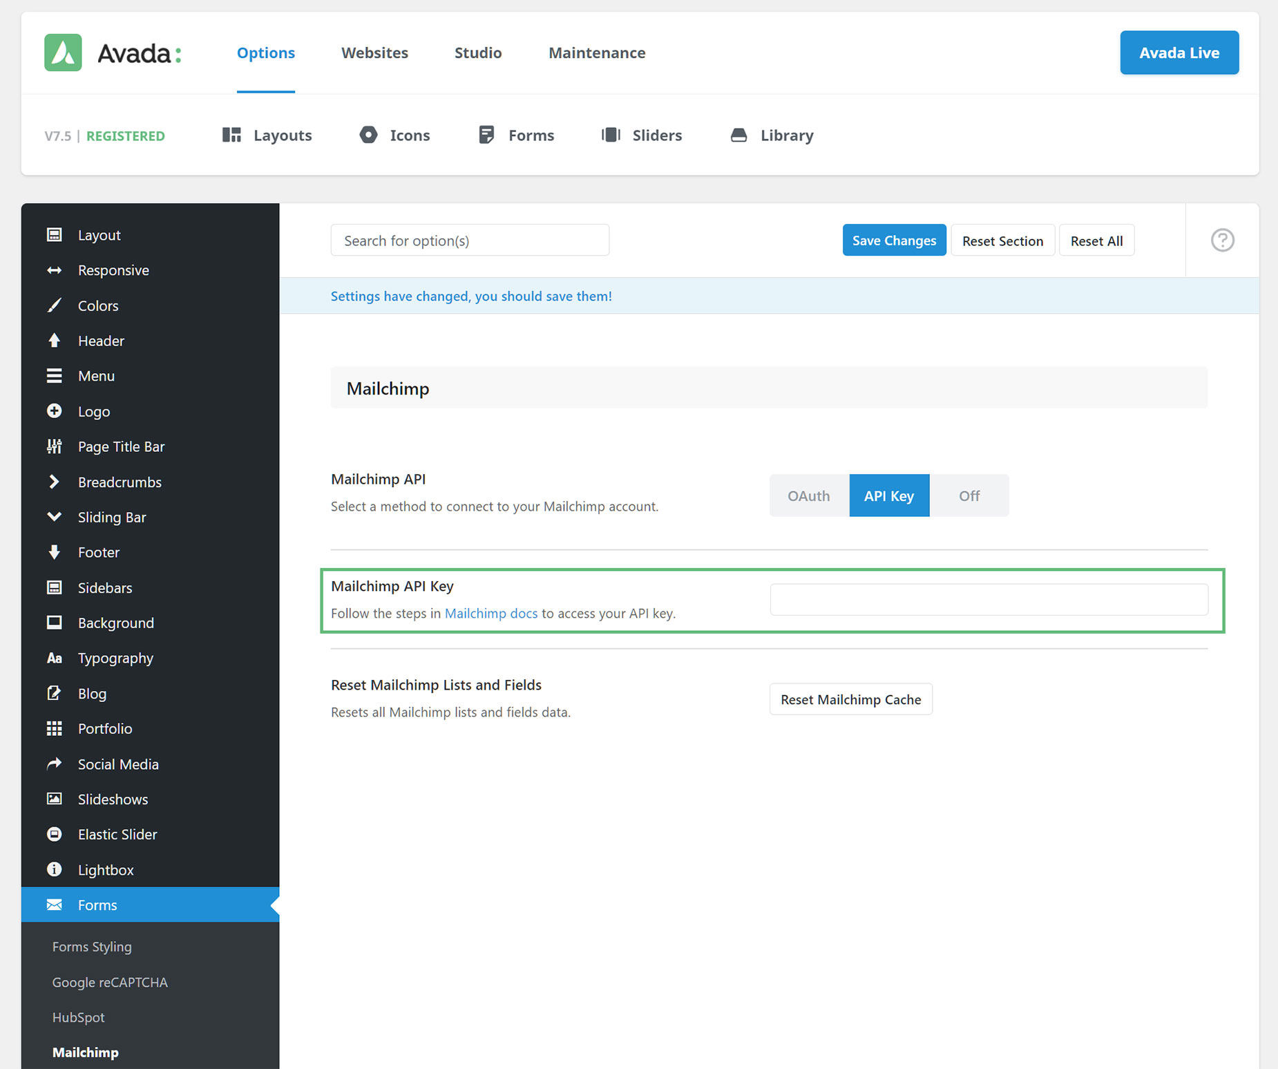This screenshot has width=1278, height=1069.
Task: Click the Logo plus-circle icon
Action: click(54, 411)
